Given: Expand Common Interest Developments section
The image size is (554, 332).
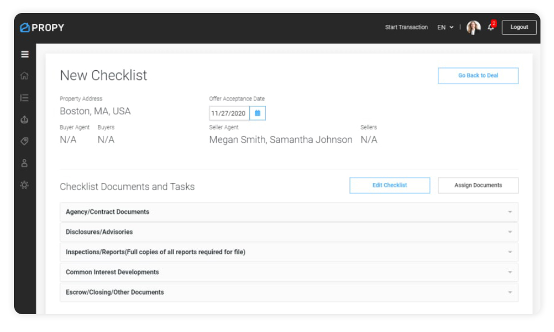Looking at the screenshot, I should pos(288,272).
